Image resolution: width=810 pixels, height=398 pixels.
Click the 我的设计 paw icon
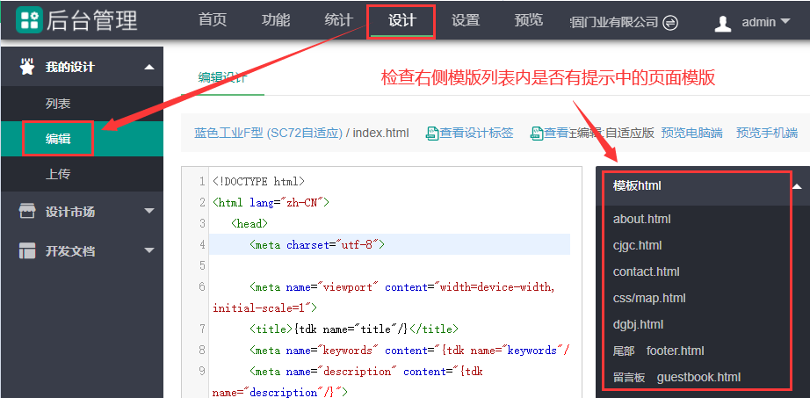point(28,67)
